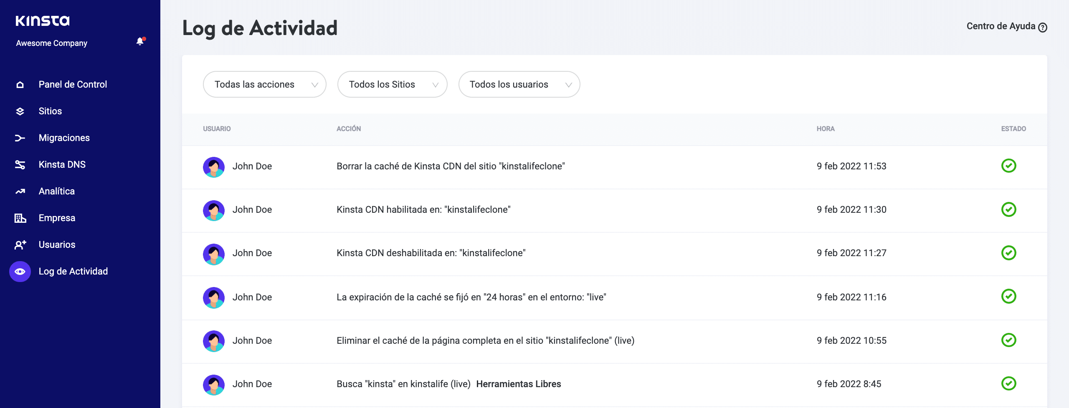1069x408 pixels.
Task: Open the Centro de Ayuda link
Action: click(1001, 26)
